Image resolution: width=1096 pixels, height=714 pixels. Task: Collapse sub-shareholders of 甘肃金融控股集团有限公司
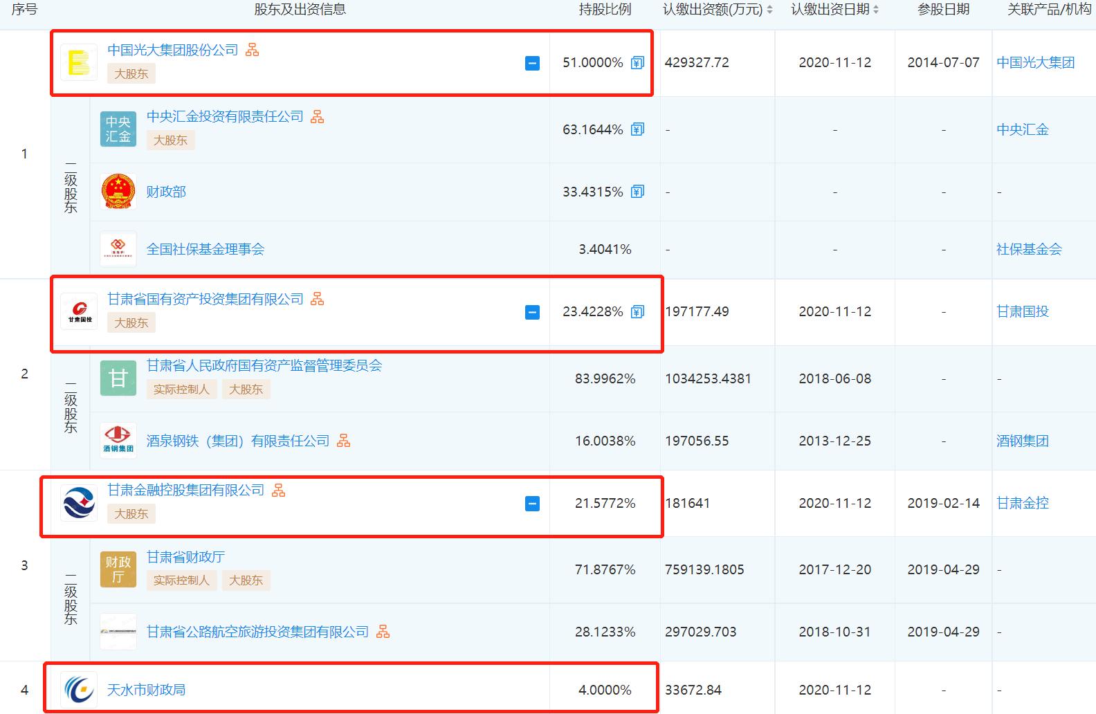(532, 504)
